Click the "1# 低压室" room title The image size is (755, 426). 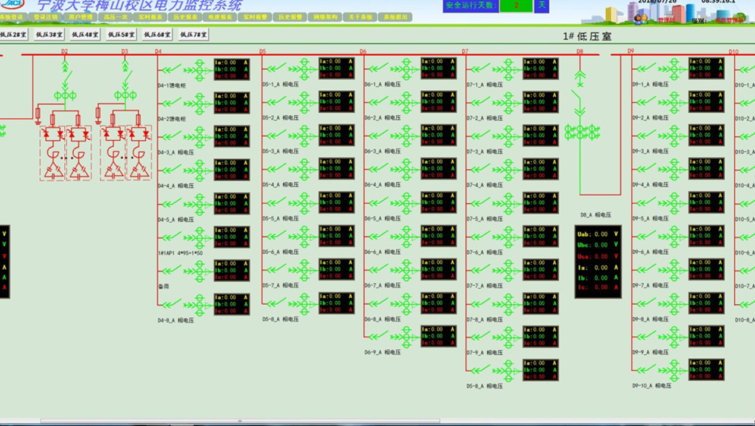tap(587, 37)
